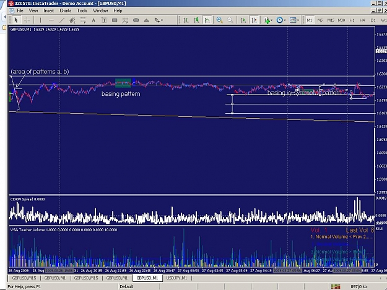Open the arrows objects dropdown
Image resolution: width=387 pixels, height=290 pixels.
click(x=159, y=20)
